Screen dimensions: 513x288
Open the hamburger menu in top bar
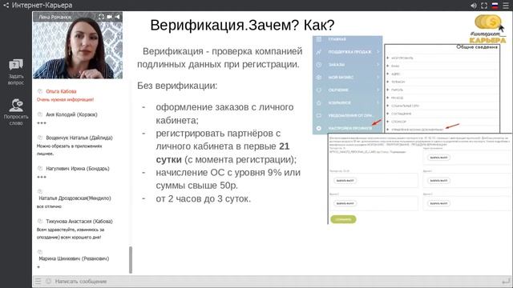point(506,6)
